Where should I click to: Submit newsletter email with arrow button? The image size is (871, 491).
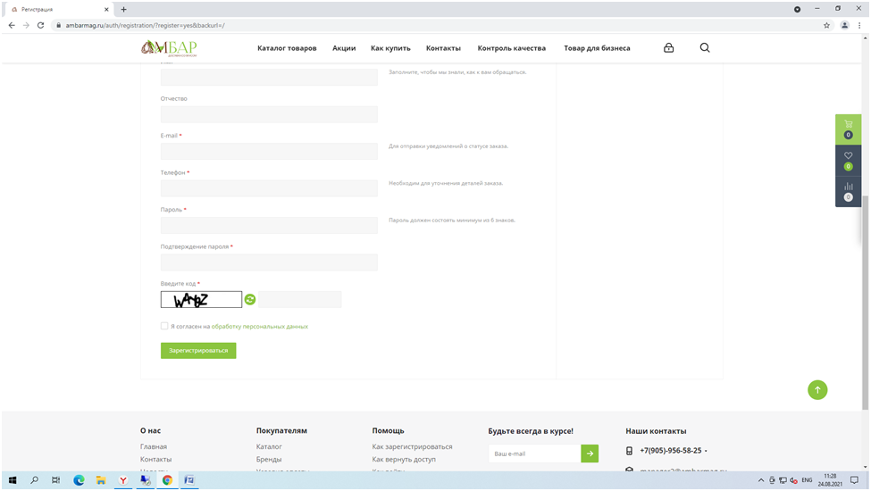(x=590, y=454)
